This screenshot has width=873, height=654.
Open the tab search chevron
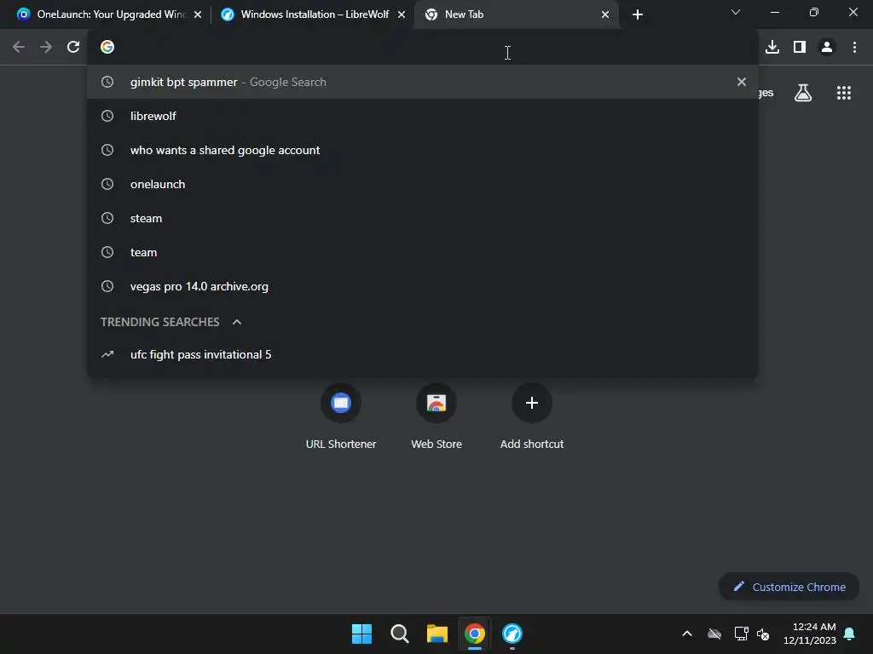pos(736,12)
